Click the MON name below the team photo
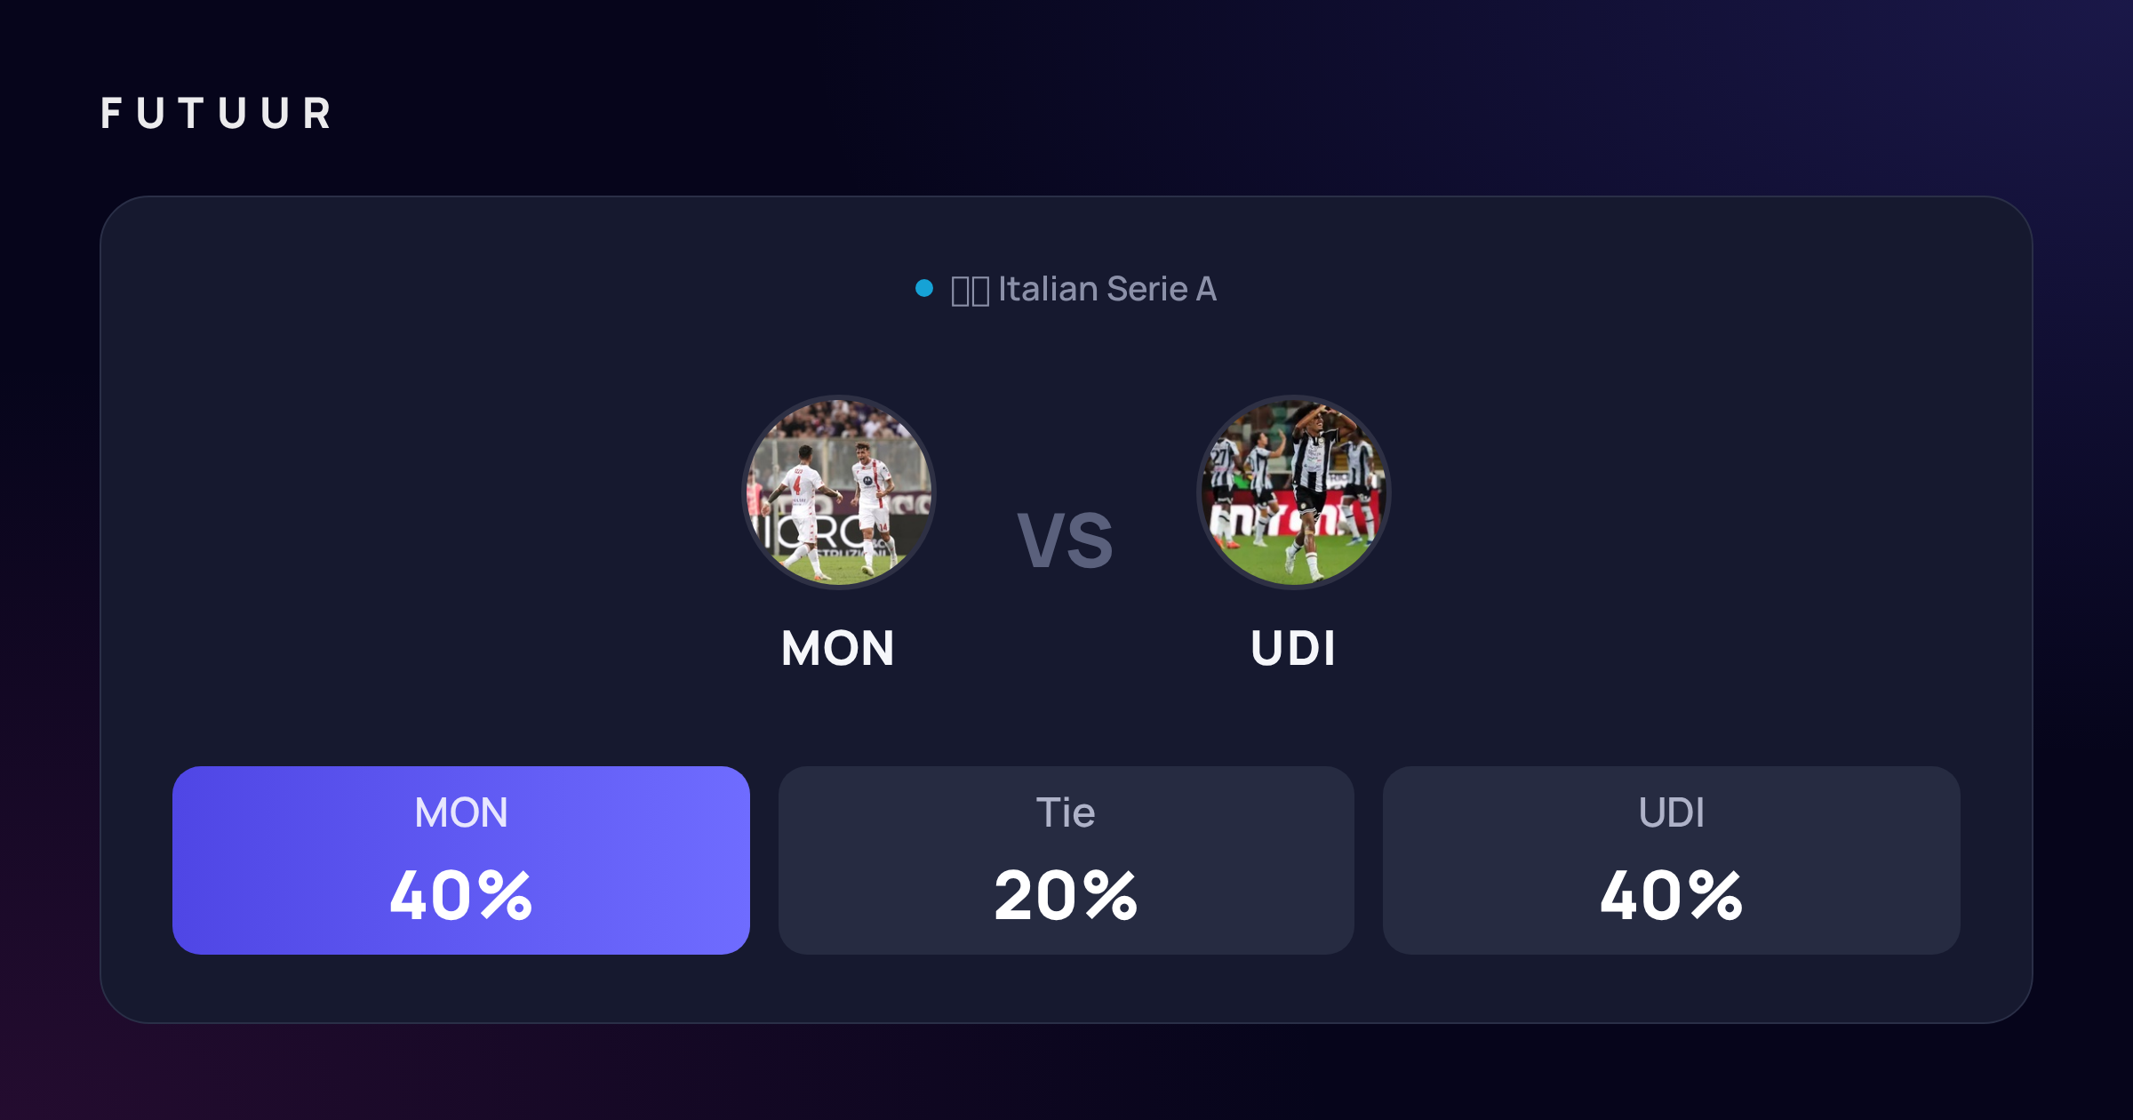Image resolution: width=2133 pixels, height=1120 pixels. pos(838,648)
